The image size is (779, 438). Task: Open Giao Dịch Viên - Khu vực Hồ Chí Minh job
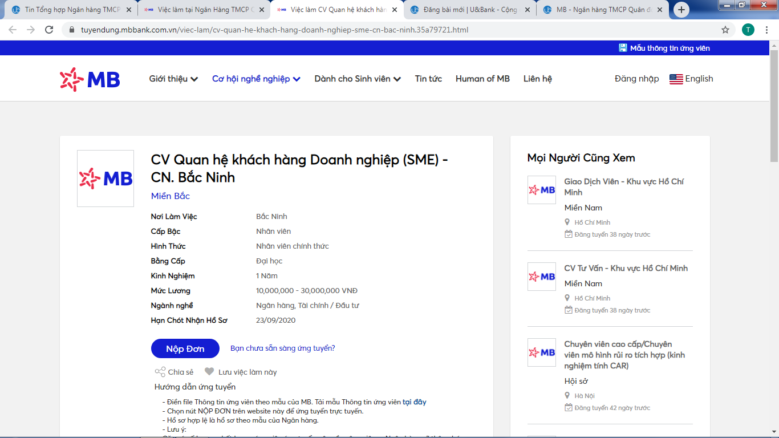click(624, 187)
